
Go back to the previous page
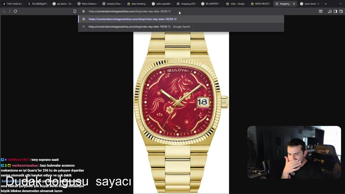point(4,11)
